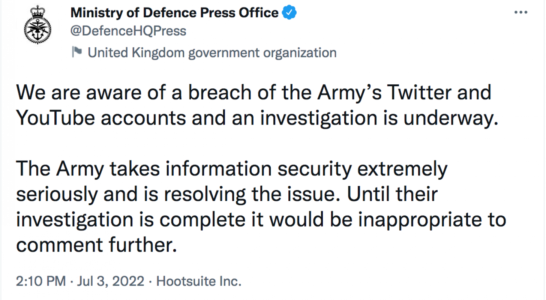Click the small flag icon beside government label
The image size is (546, 300).
tap(77, 52)
